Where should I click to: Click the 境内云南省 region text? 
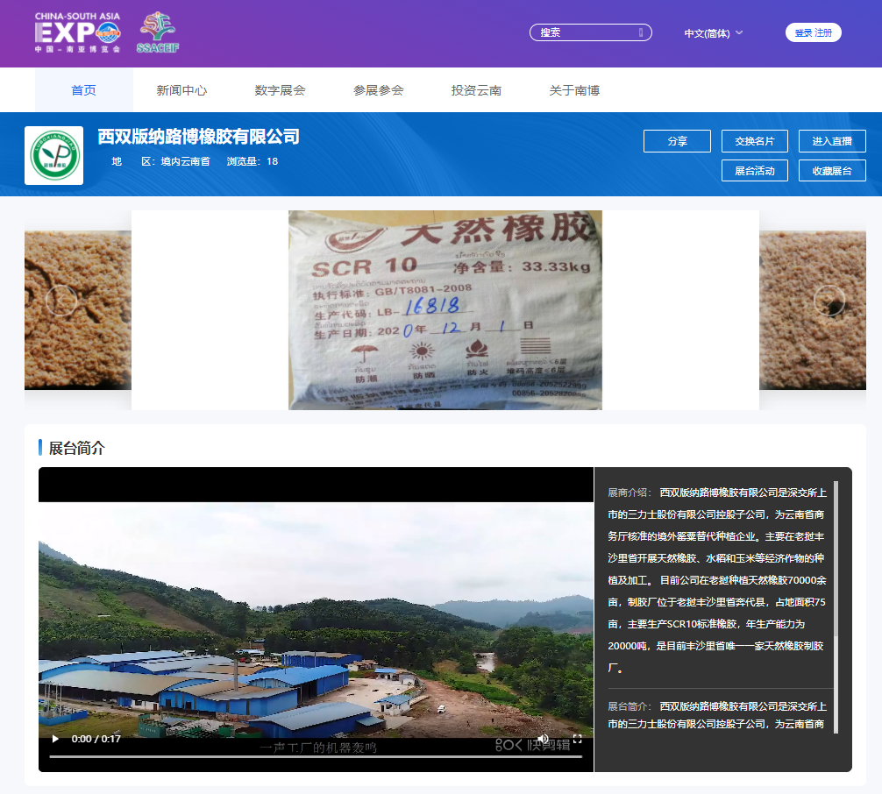186,162
